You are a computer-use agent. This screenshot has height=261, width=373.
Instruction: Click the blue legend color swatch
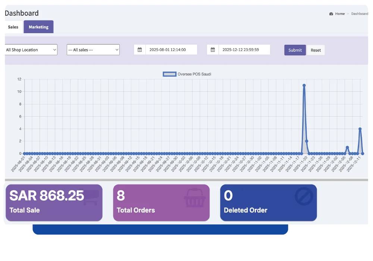(x=169, y=74)
